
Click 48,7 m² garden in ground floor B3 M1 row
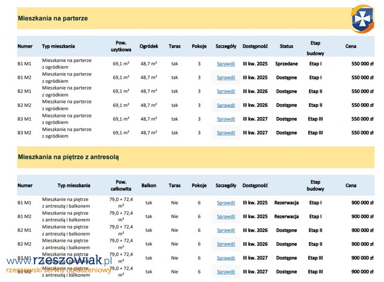coord(148,119)
